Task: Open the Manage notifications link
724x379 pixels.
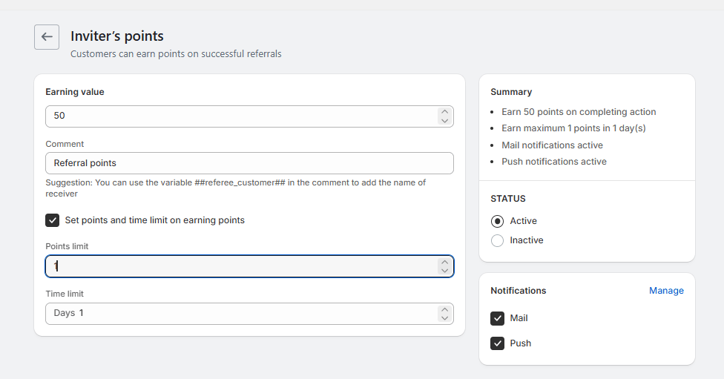Action: [666, 291]
